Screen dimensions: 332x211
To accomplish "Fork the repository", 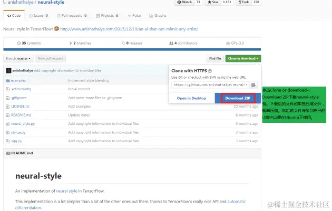I will 243,2.
